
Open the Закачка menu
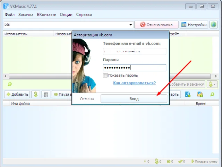(26, 15)
